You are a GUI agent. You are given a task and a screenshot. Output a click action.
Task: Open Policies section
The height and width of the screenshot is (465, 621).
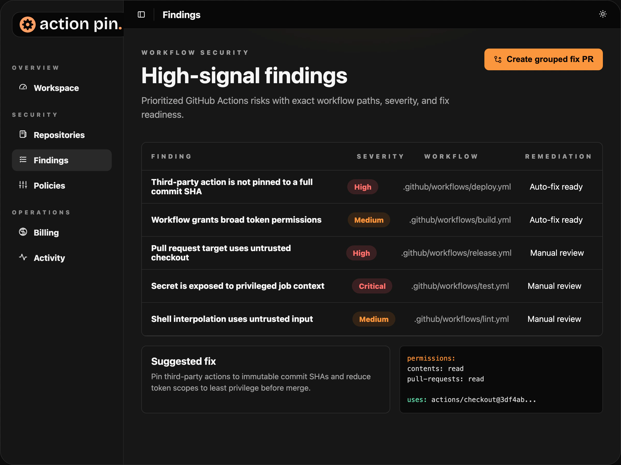click(x=62, y=185)
